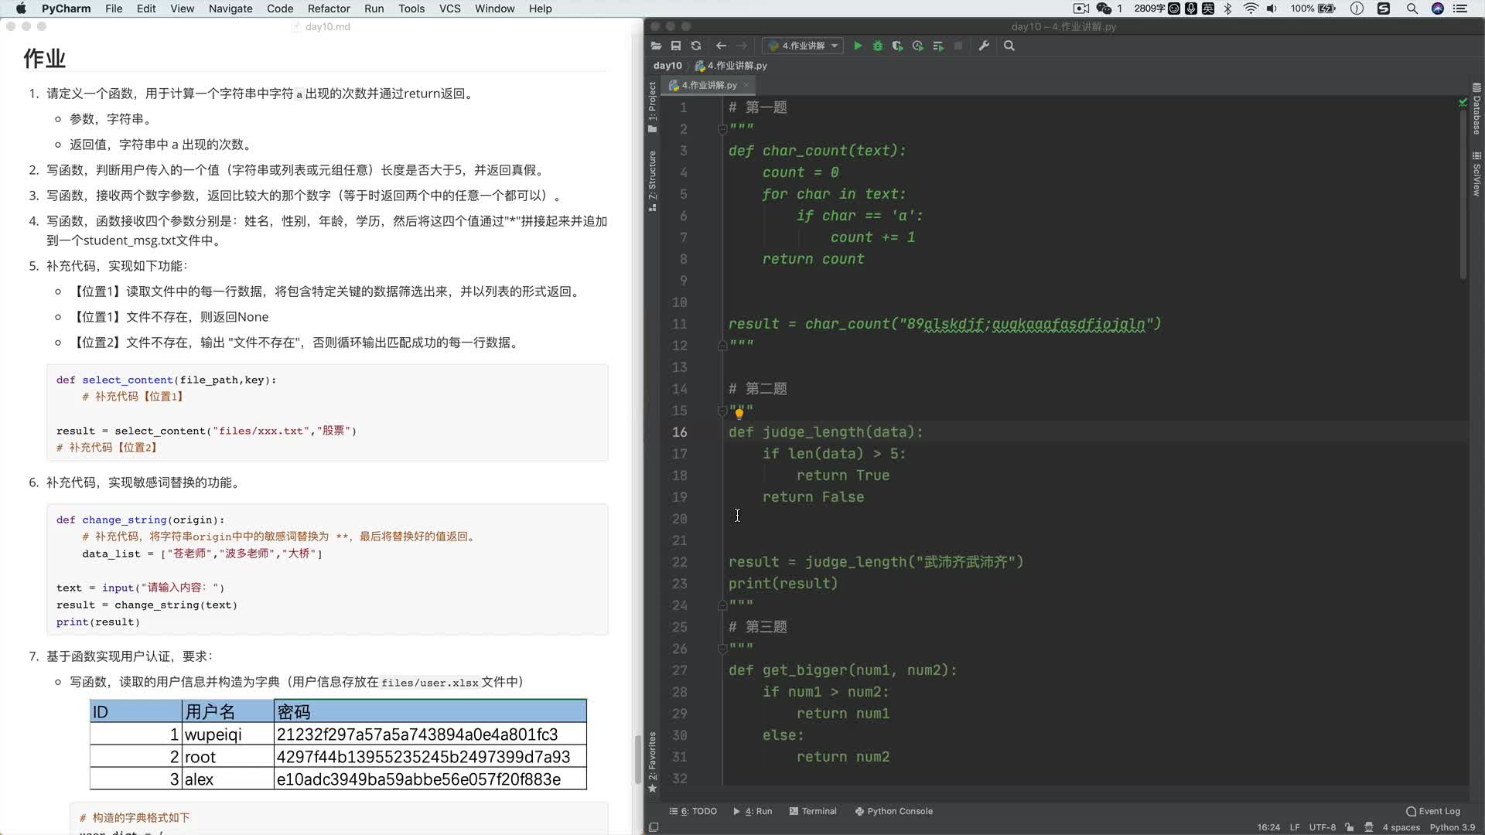Run the current configuration with green play
Screen dimensions: 1485x835
point(858,46)
